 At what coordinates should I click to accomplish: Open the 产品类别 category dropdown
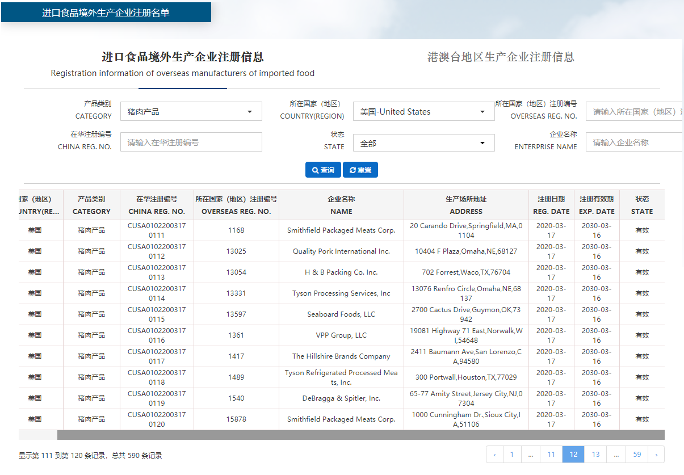tap(191, 112)
